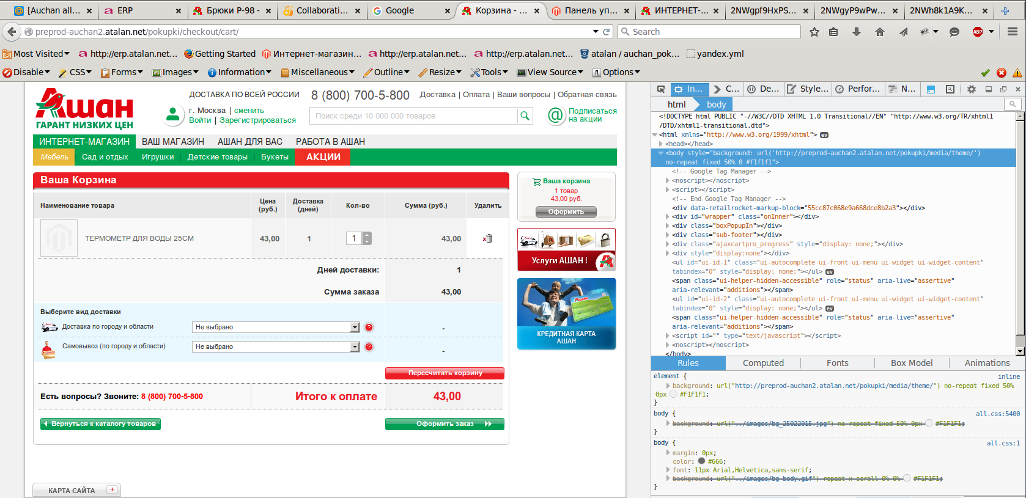Open the Самовывоз pickup dropdown
1026x498 pixels.
[276, 347]
